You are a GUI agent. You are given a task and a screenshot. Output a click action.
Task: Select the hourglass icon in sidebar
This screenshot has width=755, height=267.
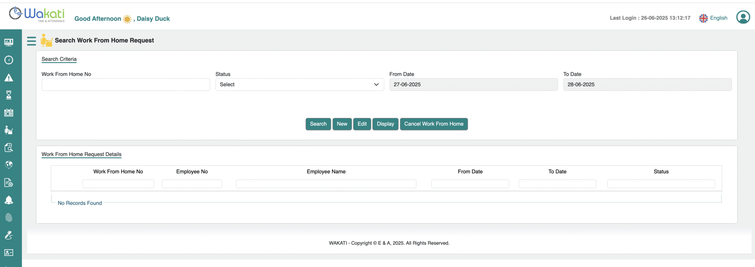pyautogui.click(x=9, y=95)
